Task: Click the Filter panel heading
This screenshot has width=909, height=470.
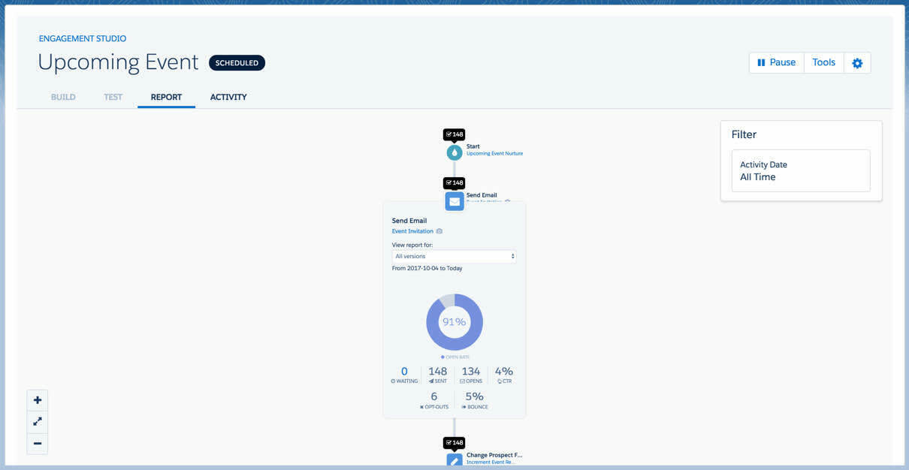Action: 744,134
